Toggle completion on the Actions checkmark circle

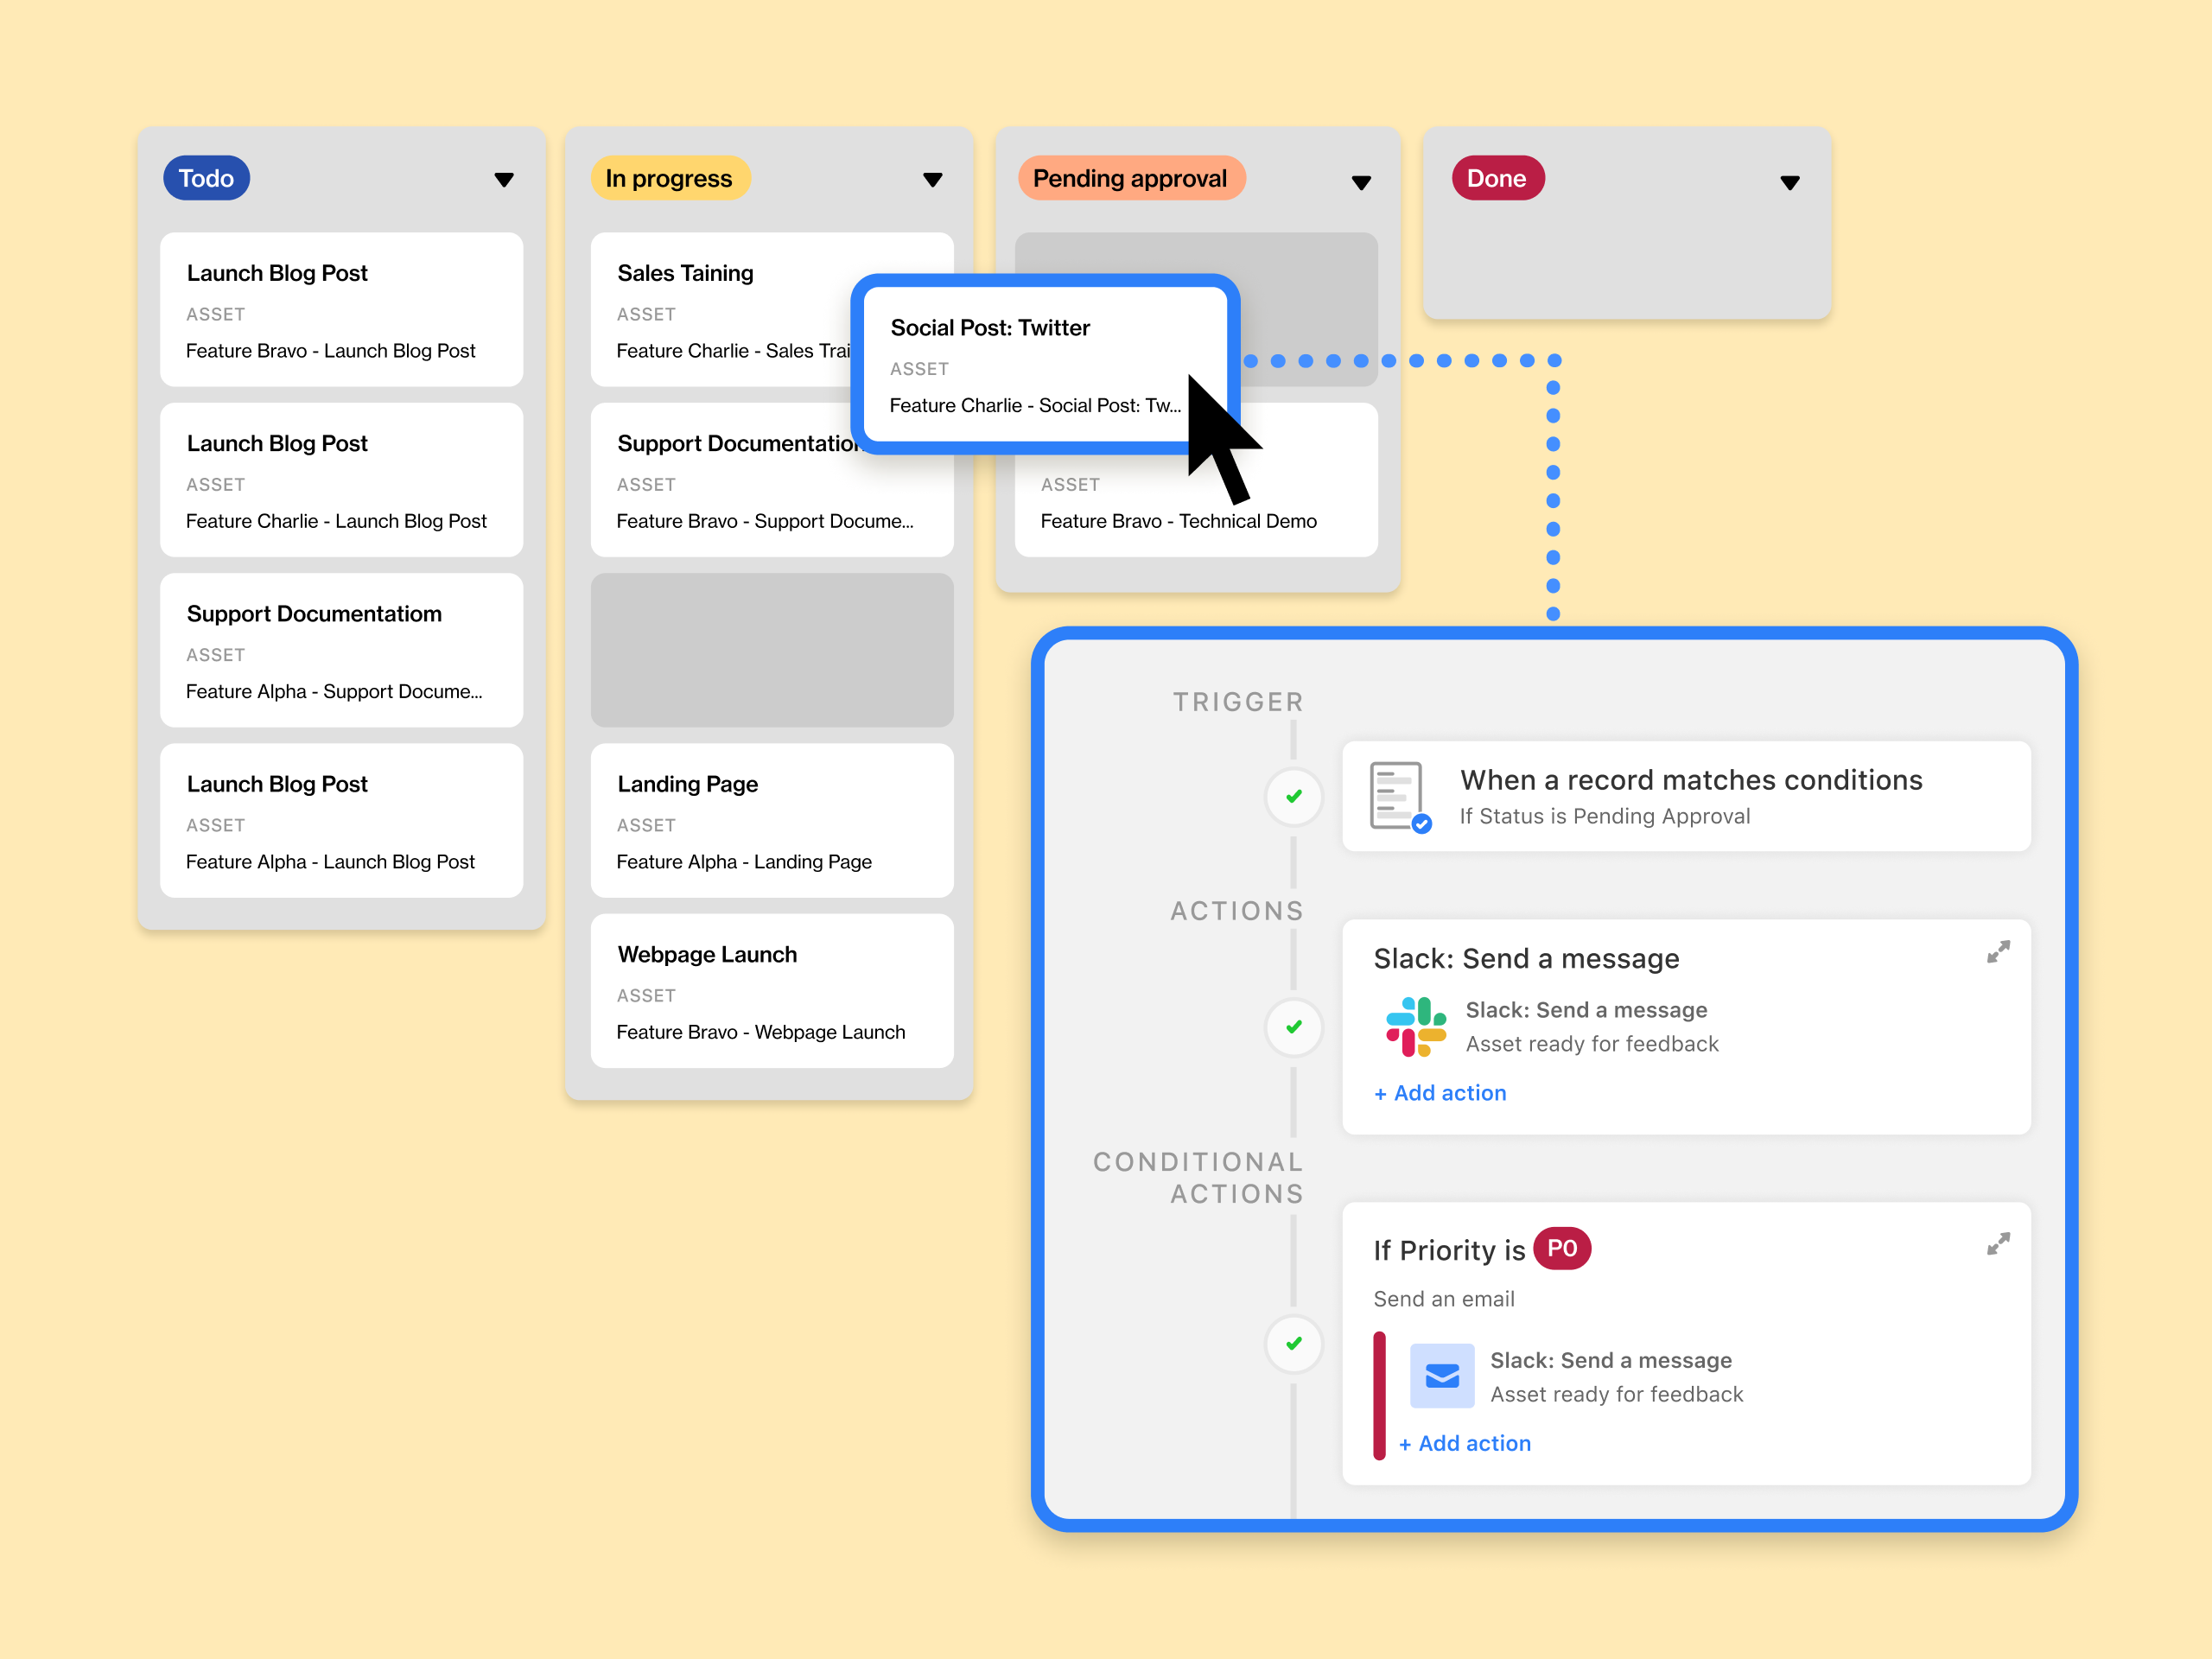click(1293, 1027)
